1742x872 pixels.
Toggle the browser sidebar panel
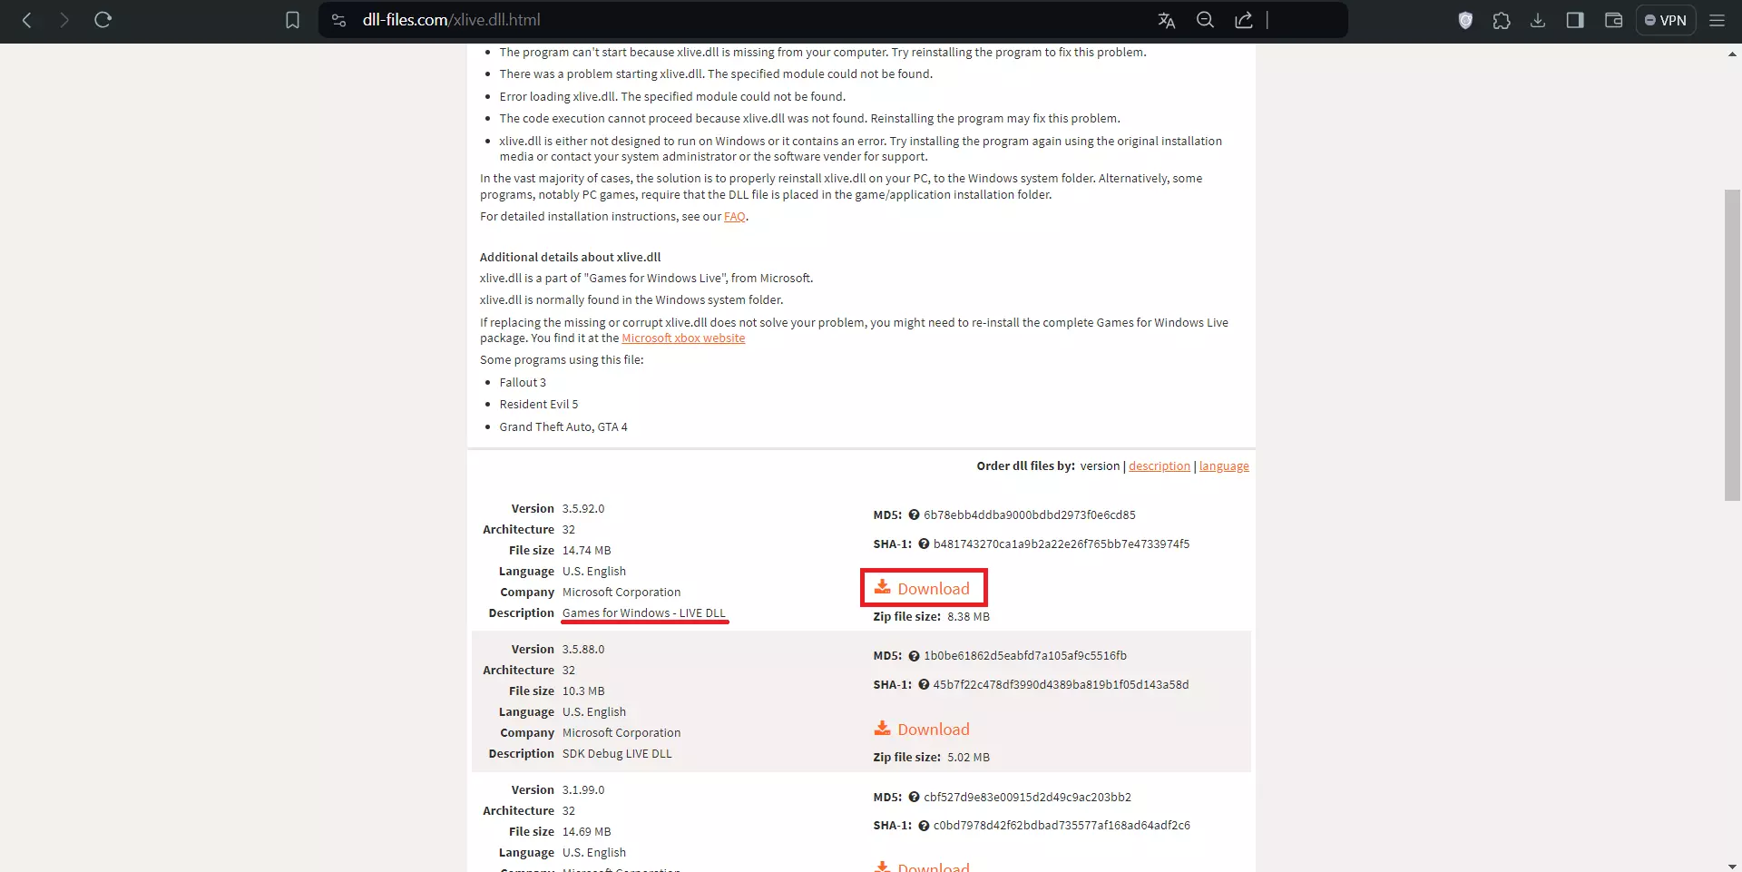click(1575, 20)
